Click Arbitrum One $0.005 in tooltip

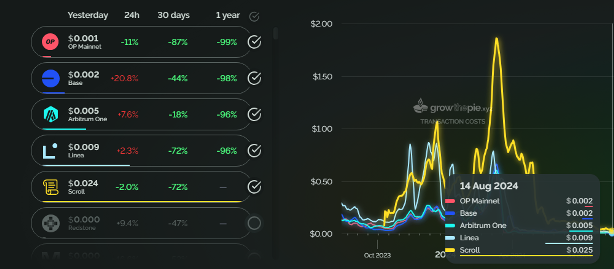coord(580,226)
